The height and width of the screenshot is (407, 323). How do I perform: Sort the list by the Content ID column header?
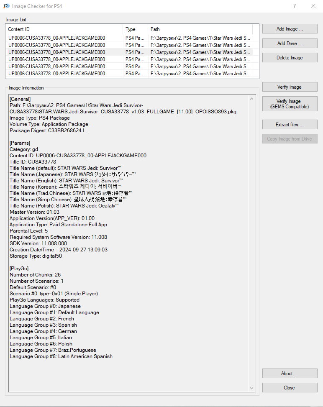tap(64, 29)
